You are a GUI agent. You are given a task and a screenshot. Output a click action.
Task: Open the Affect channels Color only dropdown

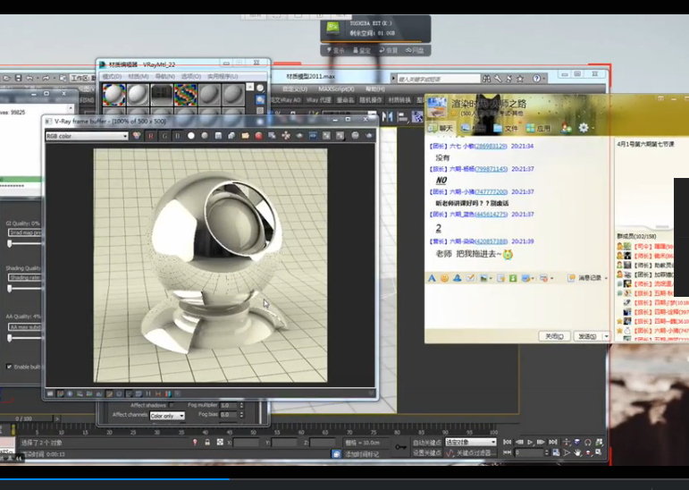(167, 416)
